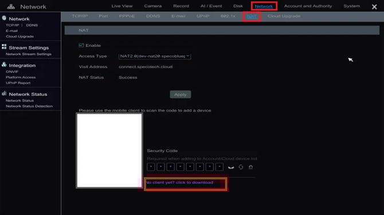Click the reset security code icon
The height and width of the screenshot is (215, 384).
250,167
